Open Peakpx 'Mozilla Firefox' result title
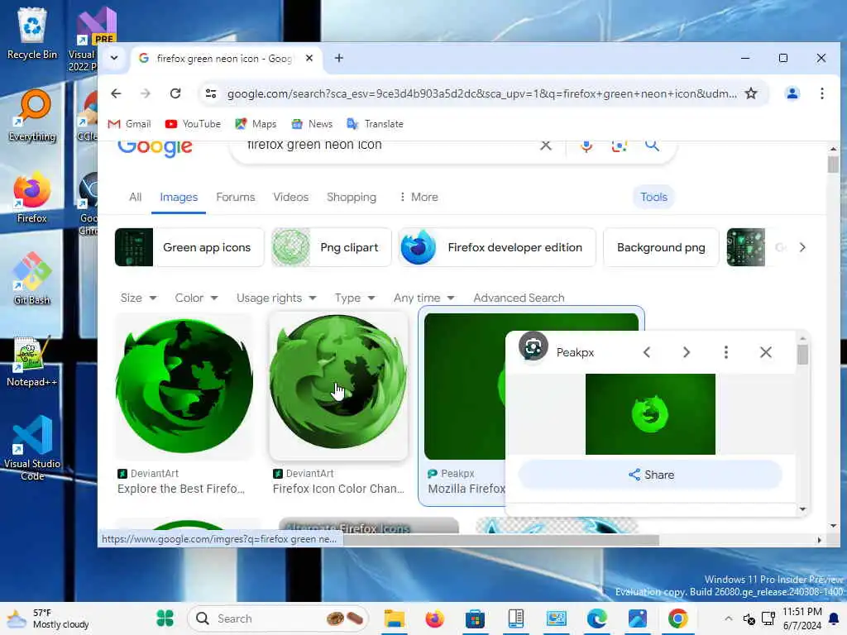The width and height of the screenshot is (847, 635). pos(467,489)
